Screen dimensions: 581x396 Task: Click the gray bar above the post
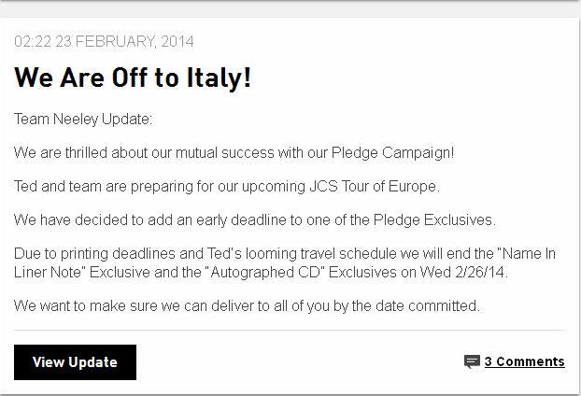click(290, 7)
